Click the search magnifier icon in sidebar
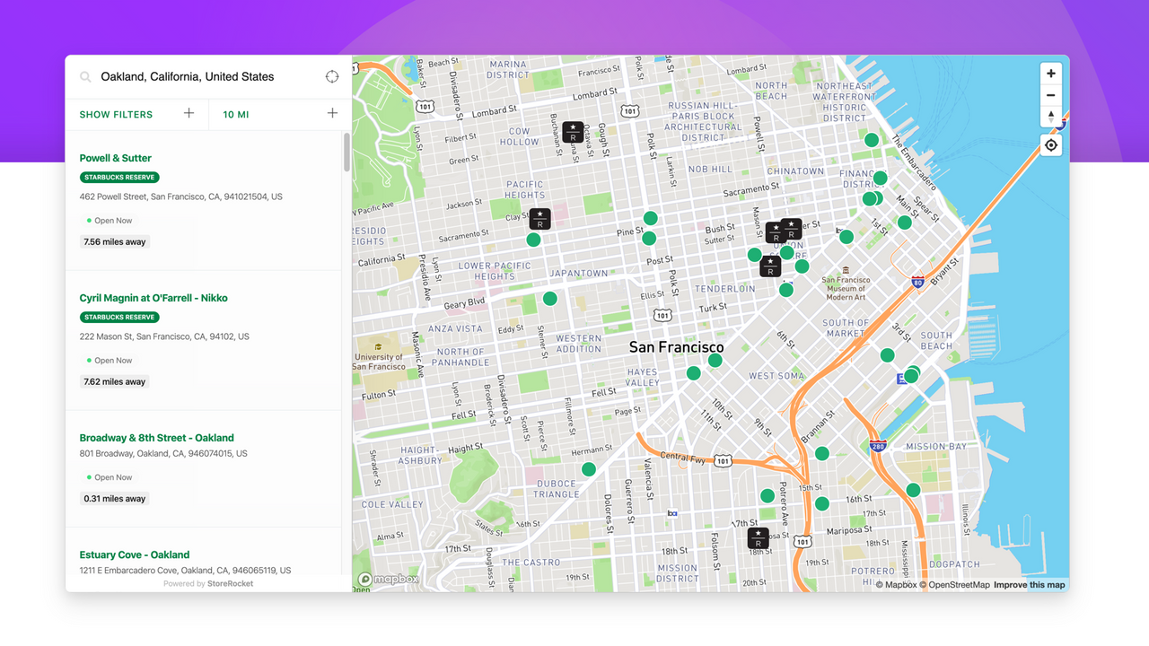 pos(84,76)
